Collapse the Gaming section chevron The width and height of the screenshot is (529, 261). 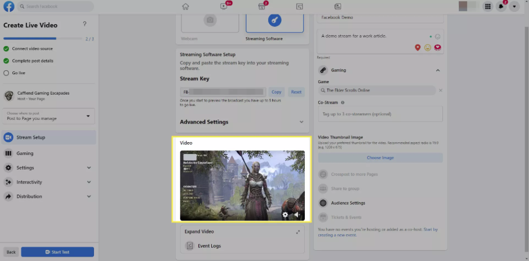pos(438,70)
